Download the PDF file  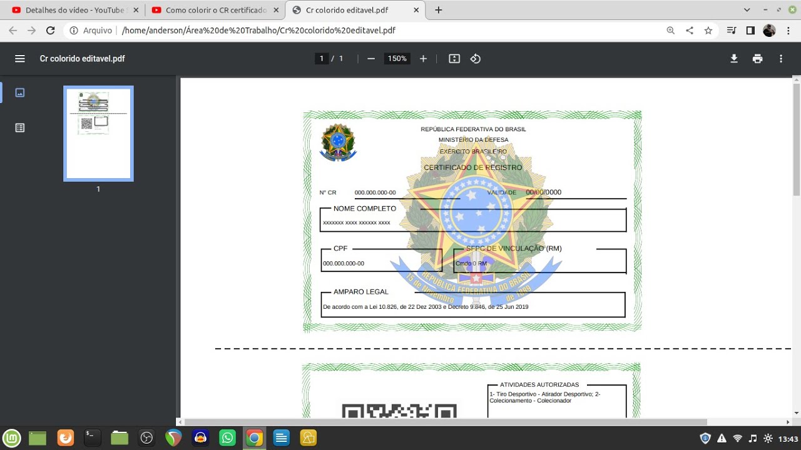click(734, 59)
